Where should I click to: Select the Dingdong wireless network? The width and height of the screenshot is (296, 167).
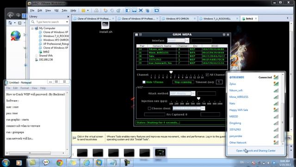(254, 123)
